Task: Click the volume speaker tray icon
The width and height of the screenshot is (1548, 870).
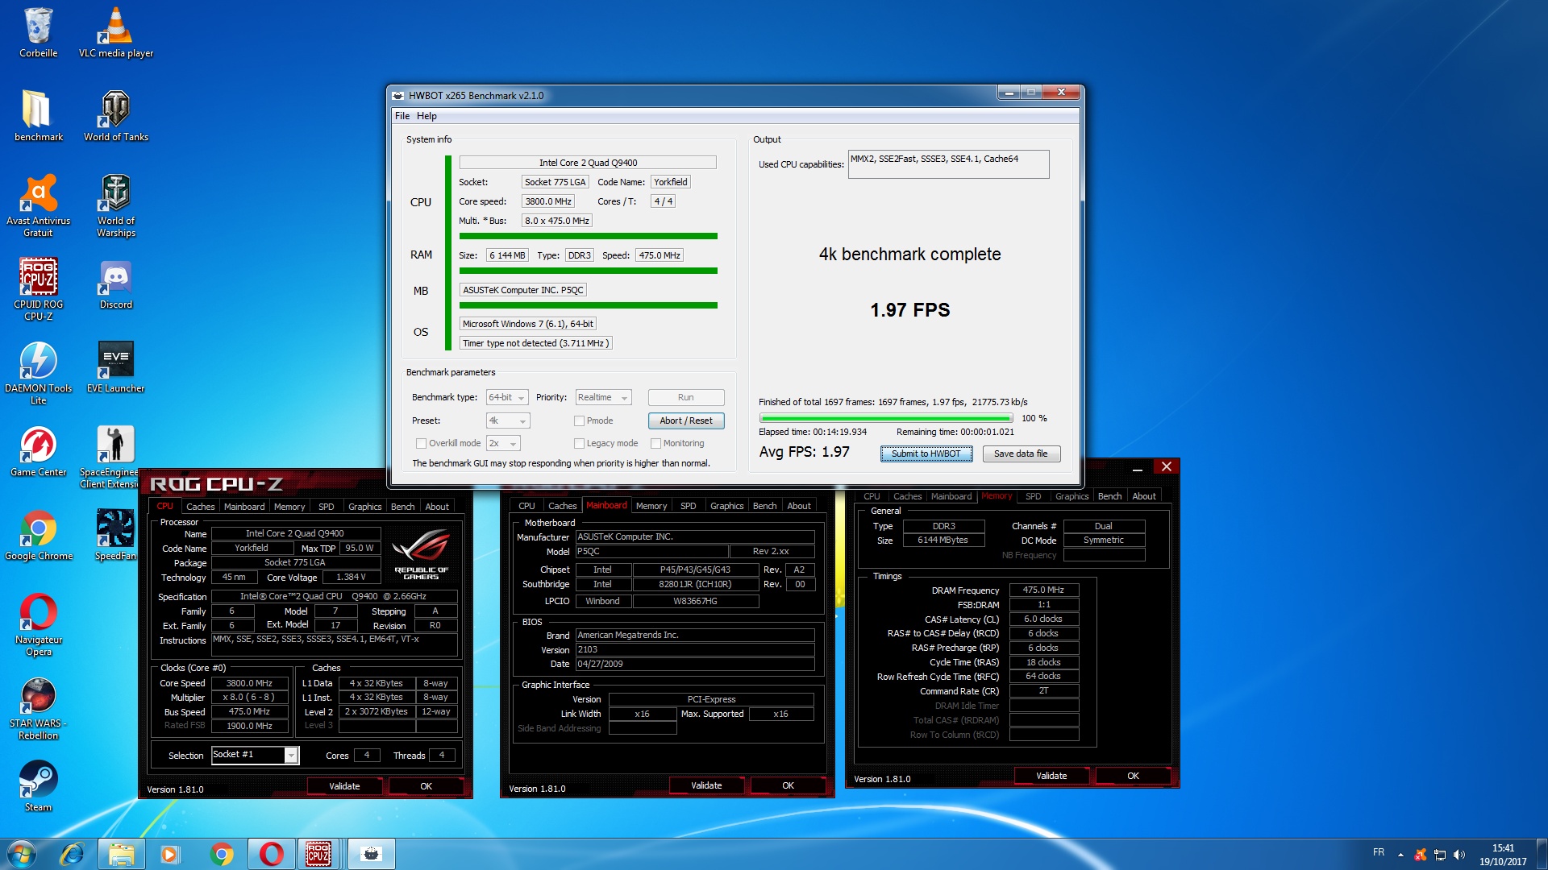Action: pos(1459,855)
